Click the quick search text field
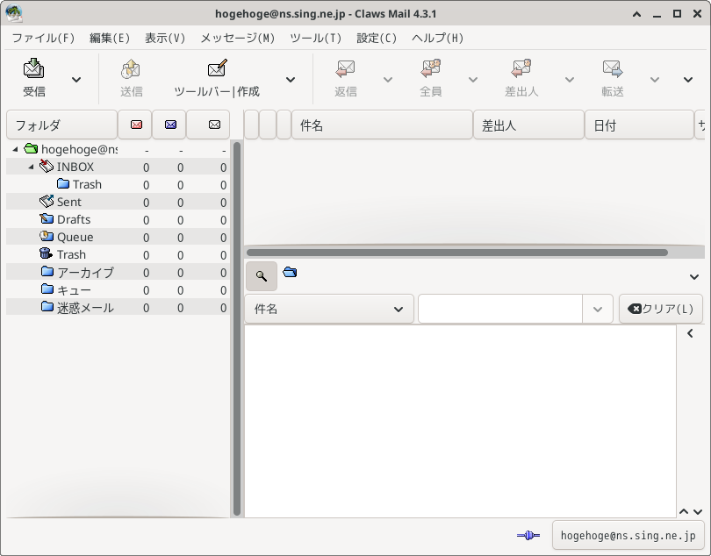This screenshot has width=711, height=556. (x=500, y=309)
